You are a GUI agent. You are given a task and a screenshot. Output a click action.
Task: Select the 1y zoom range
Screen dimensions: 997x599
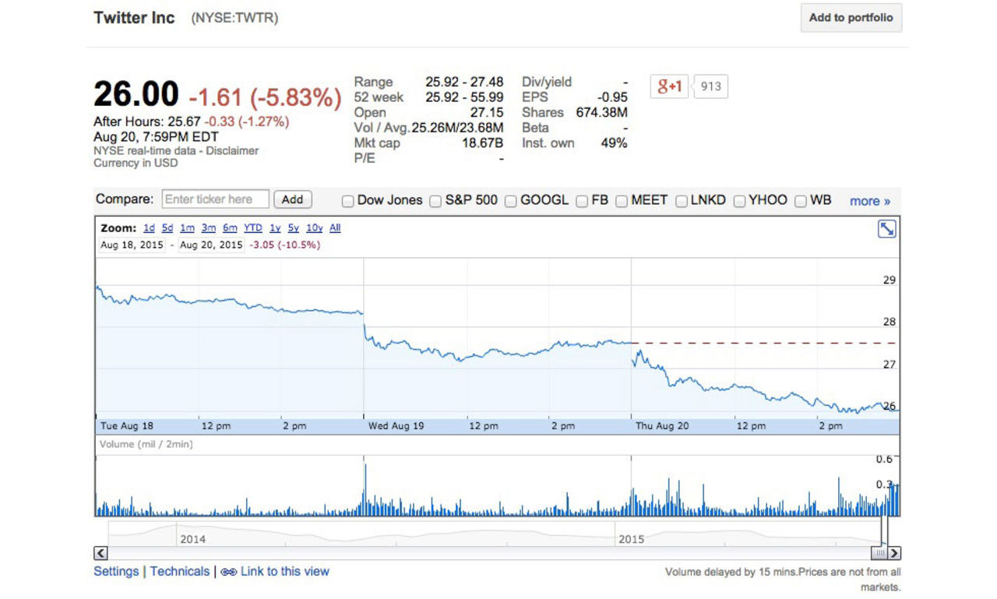point(275,228)
